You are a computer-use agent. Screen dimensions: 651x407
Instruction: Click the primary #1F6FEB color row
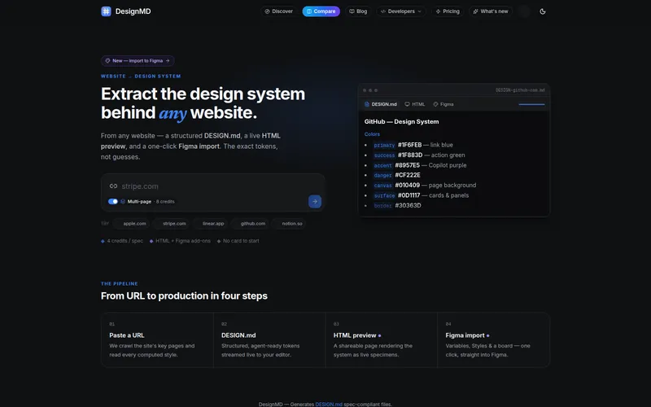pos(413,145)
